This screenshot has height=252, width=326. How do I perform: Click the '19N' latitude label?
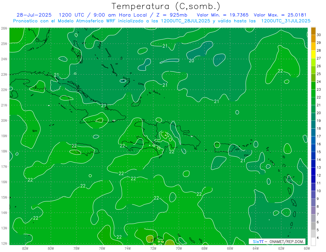click(4, 136)
